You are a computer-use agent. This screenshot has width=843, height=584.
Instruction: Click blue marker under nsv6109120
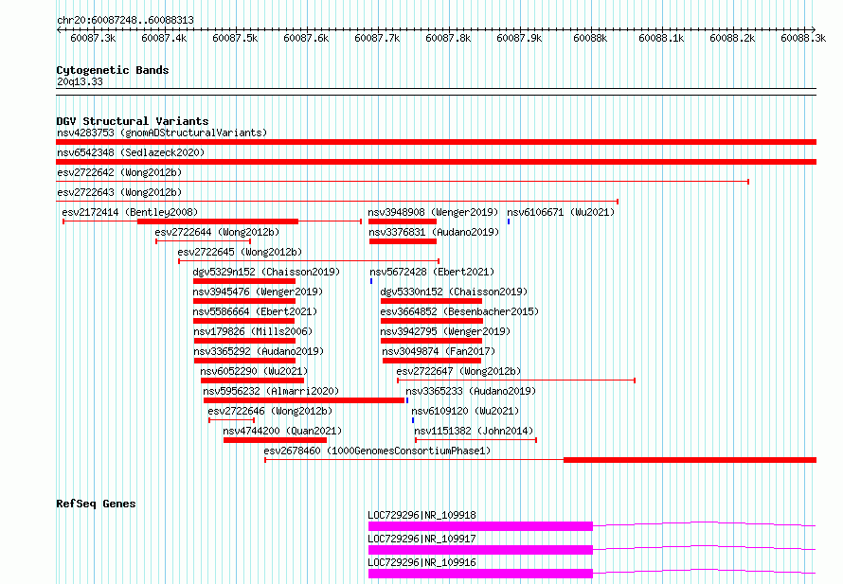tap(413, 420)
